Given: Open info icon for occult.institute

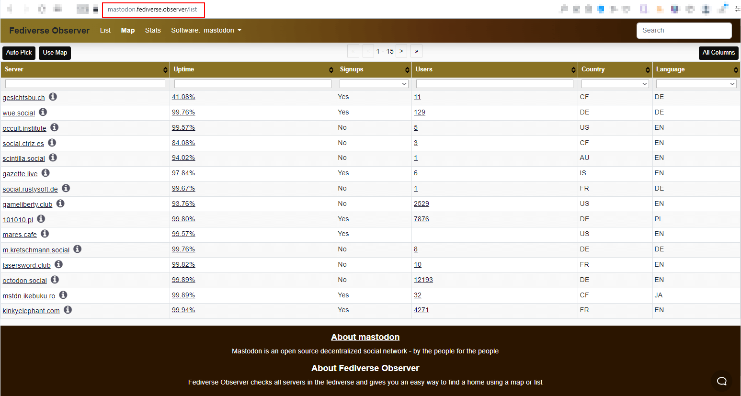Looking at the screenshot, I should click(55, 127).
